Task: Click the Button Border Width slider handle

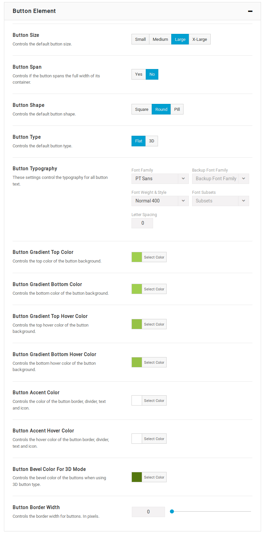Action: click(x=172, y=511)
